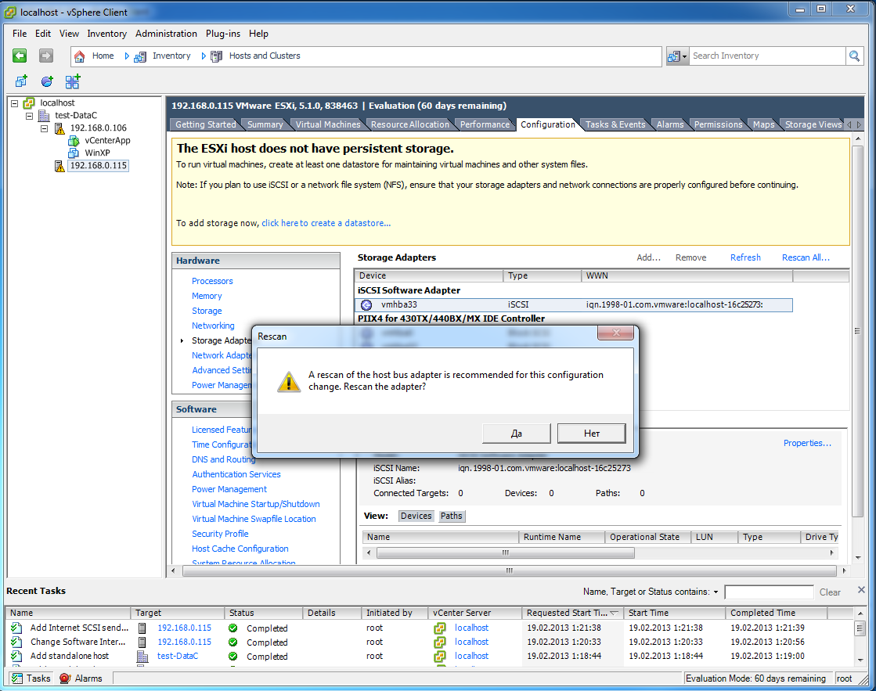
Task: Click the Tasks icon in status bar
Action: [x=17, y=678]
